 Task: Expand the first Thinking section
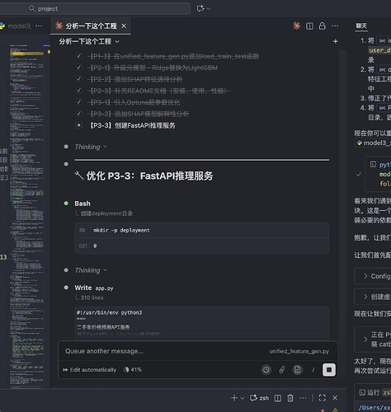click(91, 147)
